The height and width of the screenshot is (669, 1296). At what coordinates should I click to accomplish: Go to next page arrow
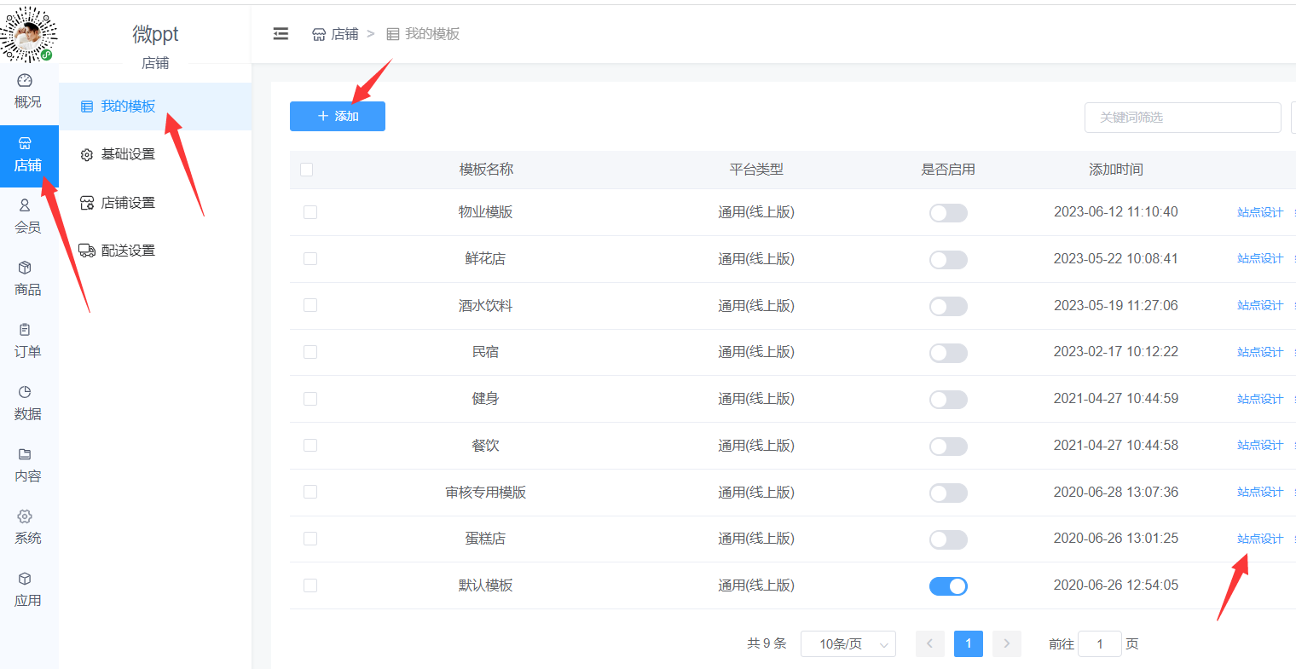(x=1006, y=644)
